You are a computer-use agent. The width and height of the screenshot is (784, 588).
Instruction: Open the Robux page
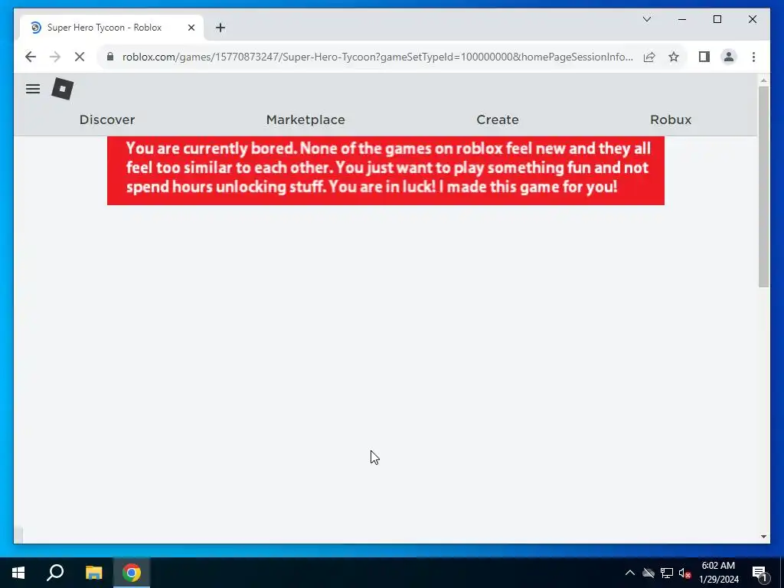pos(671,119)
